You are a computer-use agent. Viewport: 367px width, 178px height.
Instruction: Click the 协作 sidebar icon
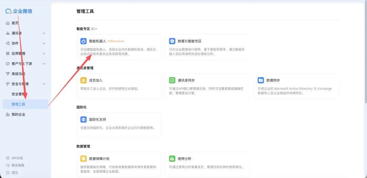(x=8, y=43)
